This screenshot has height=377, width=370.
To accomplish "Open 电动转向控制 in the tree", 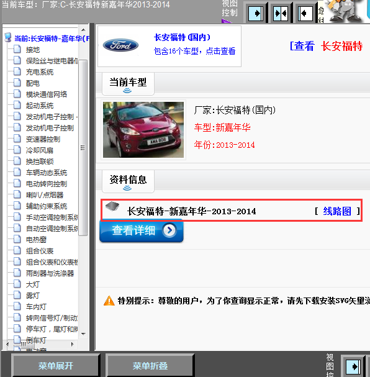I will [47, 184].
